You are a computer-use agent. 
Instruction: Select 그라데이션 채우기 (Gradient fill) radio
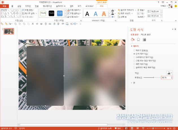click(134, 57)
